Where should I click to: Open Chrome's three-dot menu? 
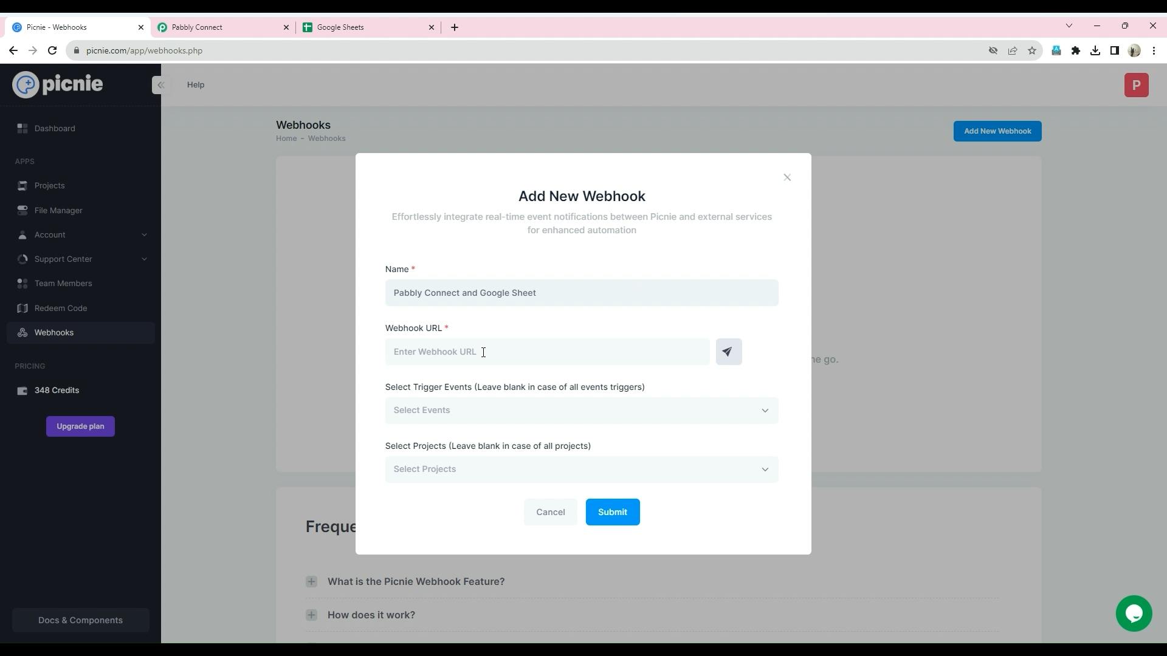click(x=1154, y=50)
